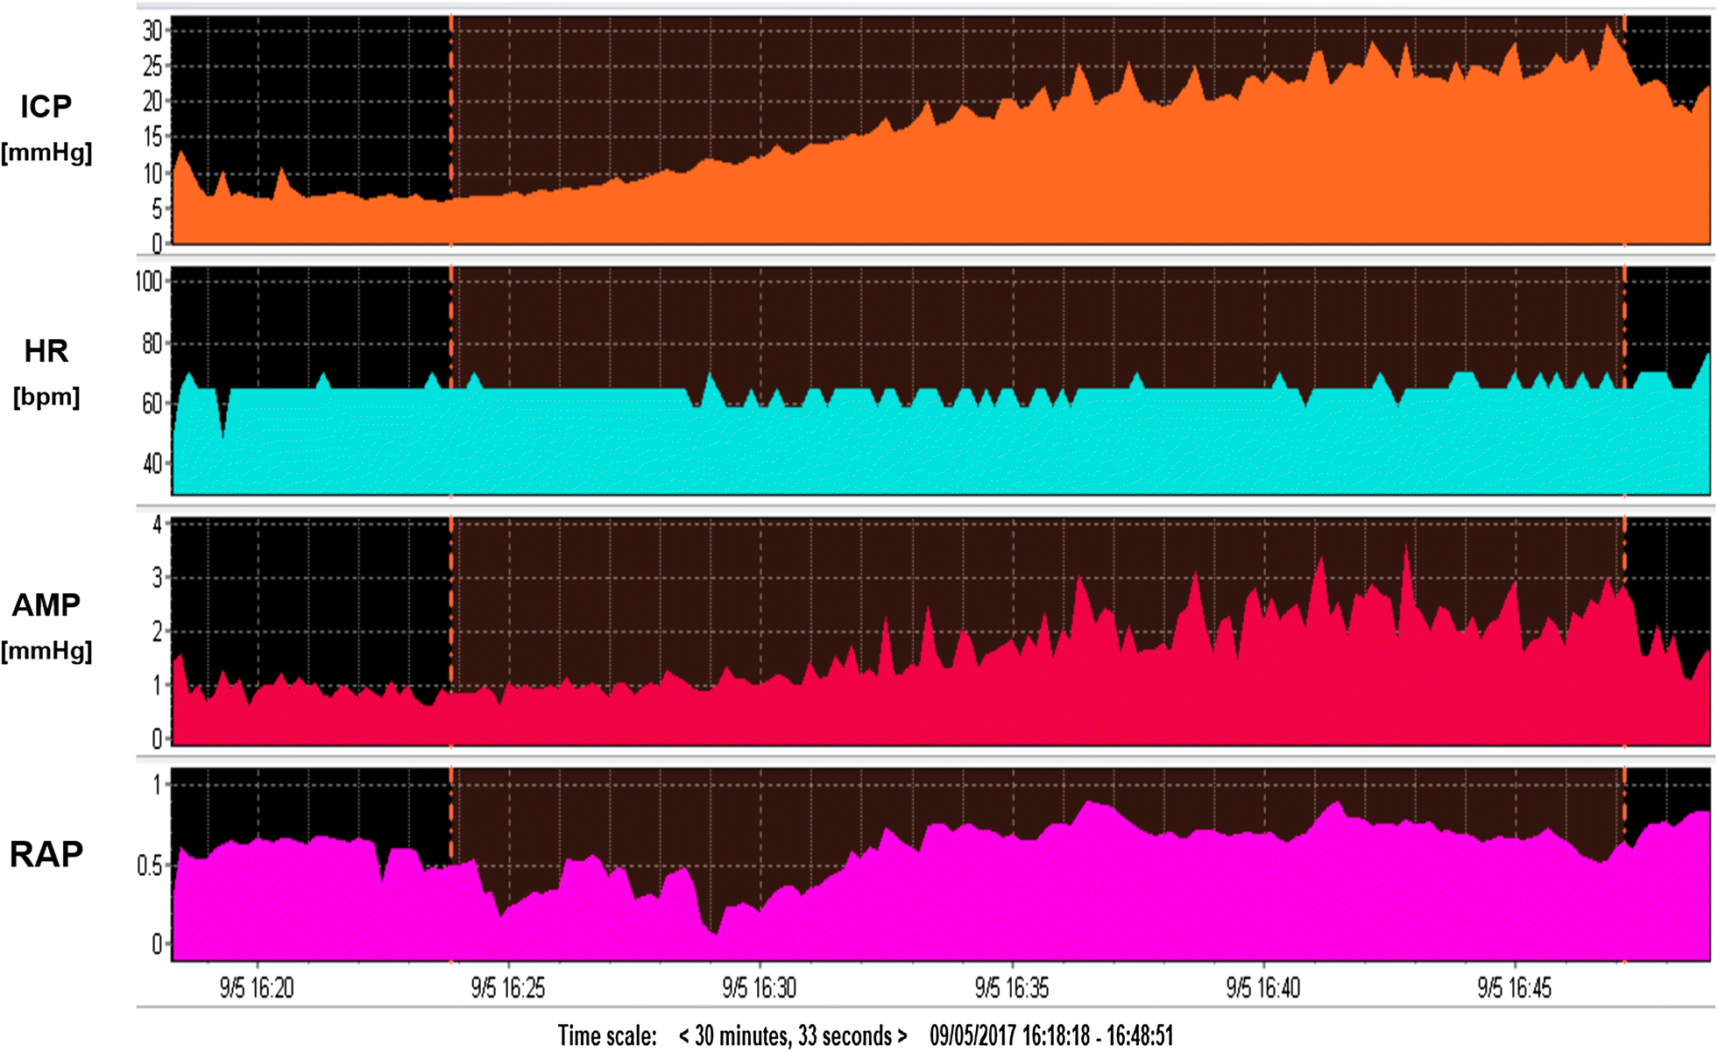
Task: Select the '30 minutes, 33 seconds' duration text
Action: [x=793, y=1036]
